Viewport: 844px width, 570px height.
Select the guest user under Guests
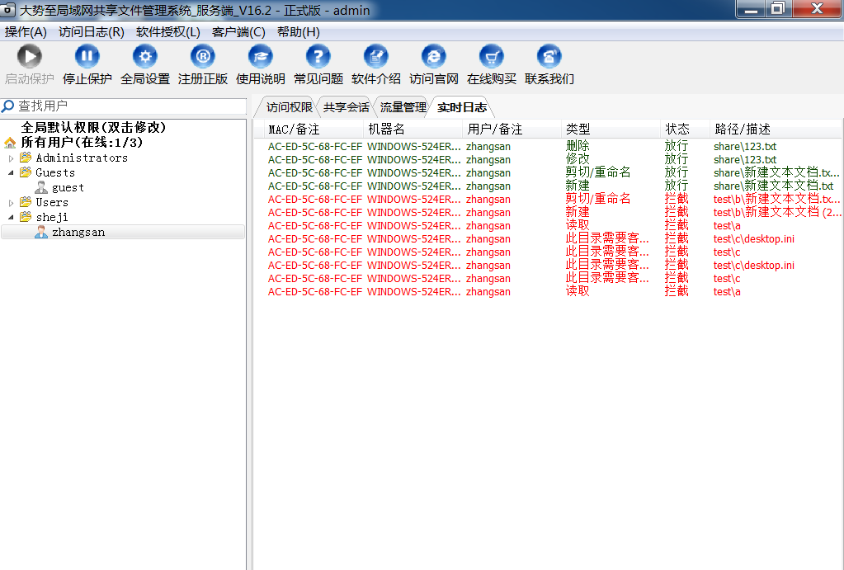pos(68,188)
